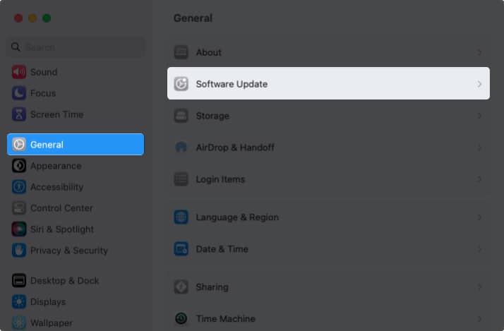
Task: Click the Date & Time calendar icon
Action: pyautogui.click(x=181, y=249)
